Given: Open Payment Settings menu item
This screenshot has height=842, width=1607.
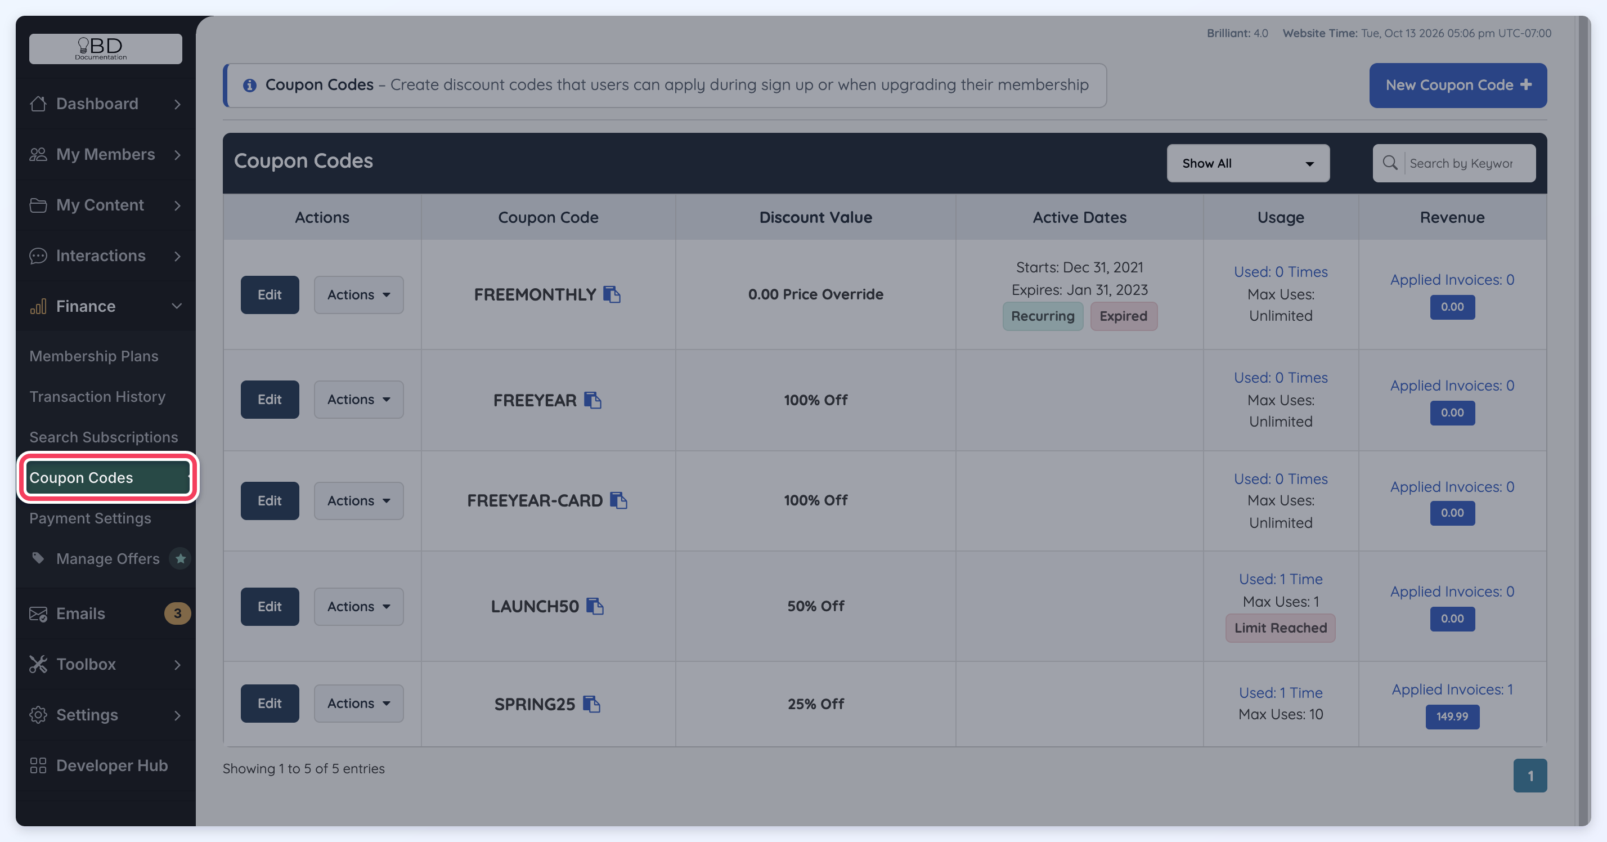Looking at the screenshot, I should click(91, 518).
